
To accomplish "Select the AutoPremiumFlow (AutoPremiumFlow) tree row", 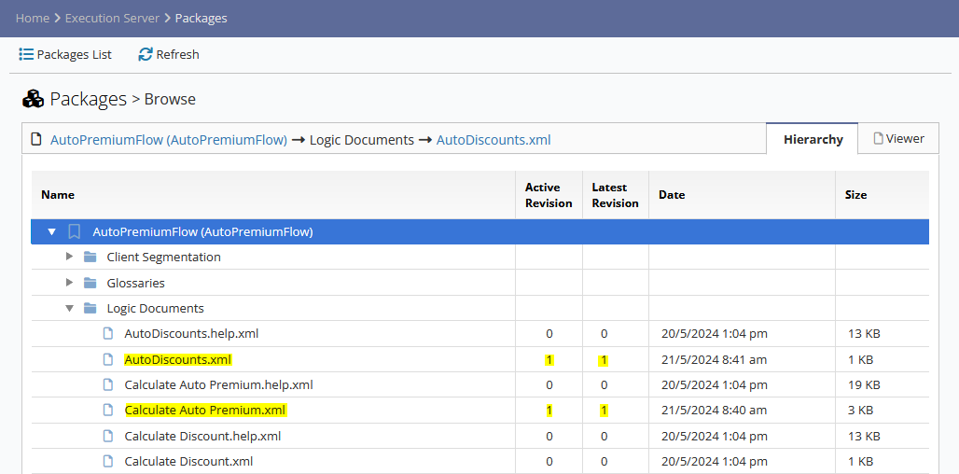I will pos(479,231).
